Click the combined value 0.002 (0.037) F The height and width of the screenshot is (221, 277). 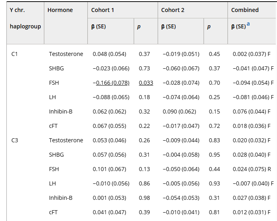252,54
